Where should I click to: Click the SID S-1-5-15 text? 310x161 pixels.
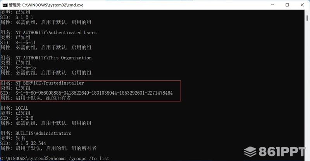click(x=26, y=68)
